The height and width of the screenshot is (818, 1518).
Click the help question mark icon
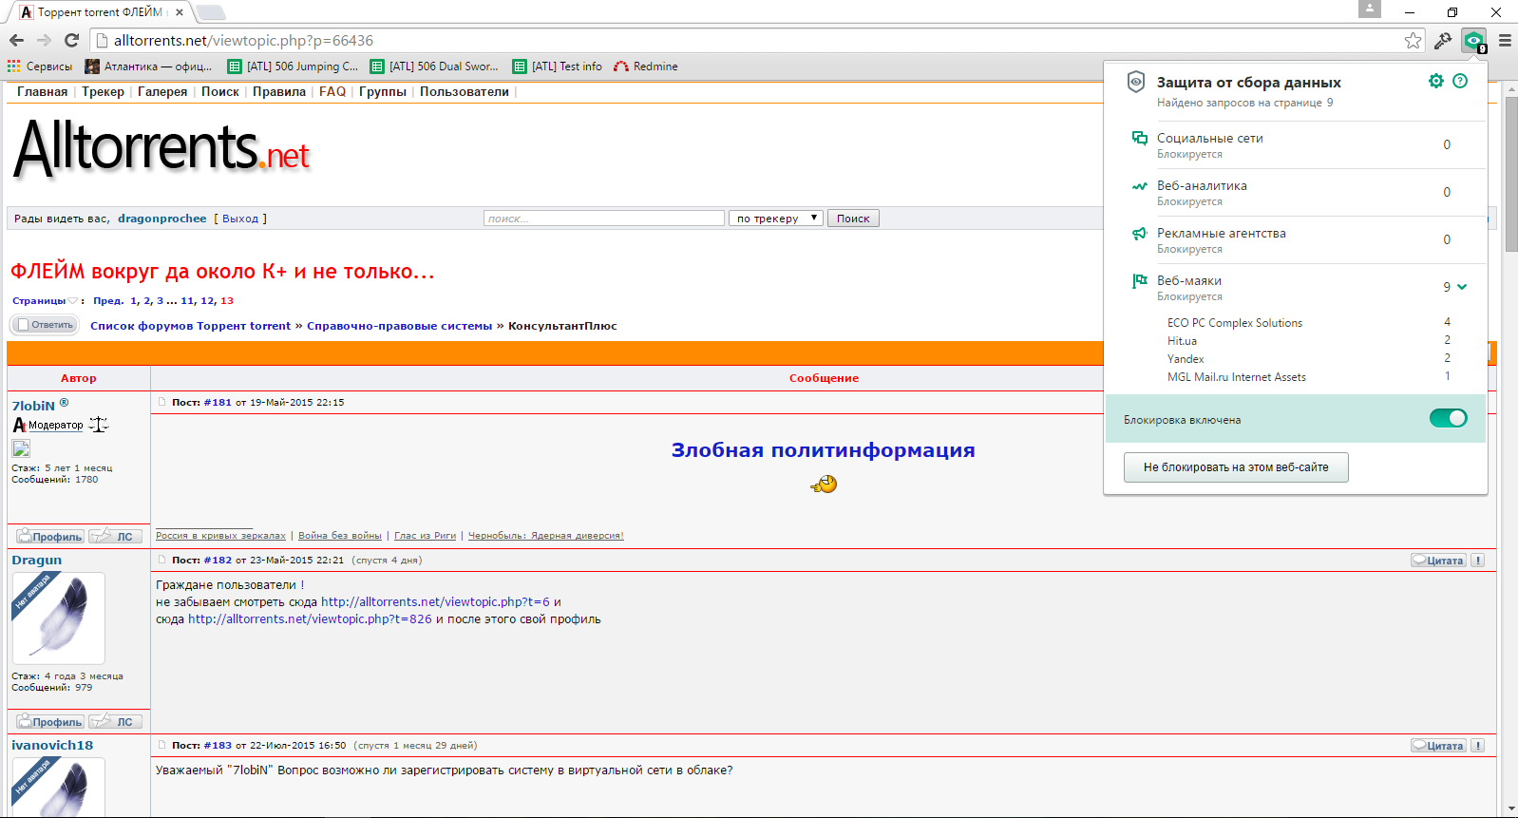(x=1460, y=82)
